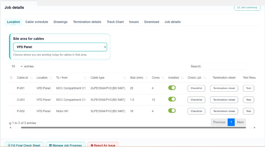Image resolution: width=265 pixels, height=147 pixels.
Task: Toggle Installed switch for cable P-002
Action: coord(172,111)
